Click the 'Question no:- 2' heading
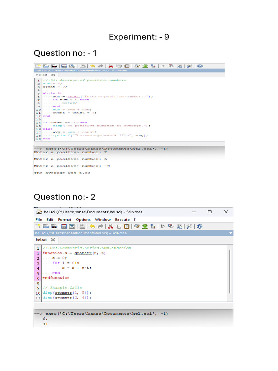 64,197
